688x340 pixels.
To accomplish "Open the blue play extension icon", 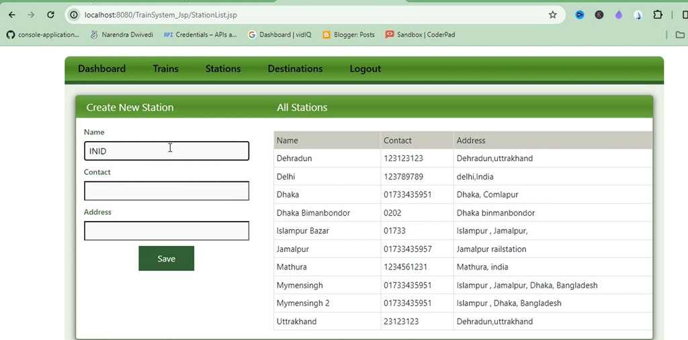I will (x=580, y=15).
